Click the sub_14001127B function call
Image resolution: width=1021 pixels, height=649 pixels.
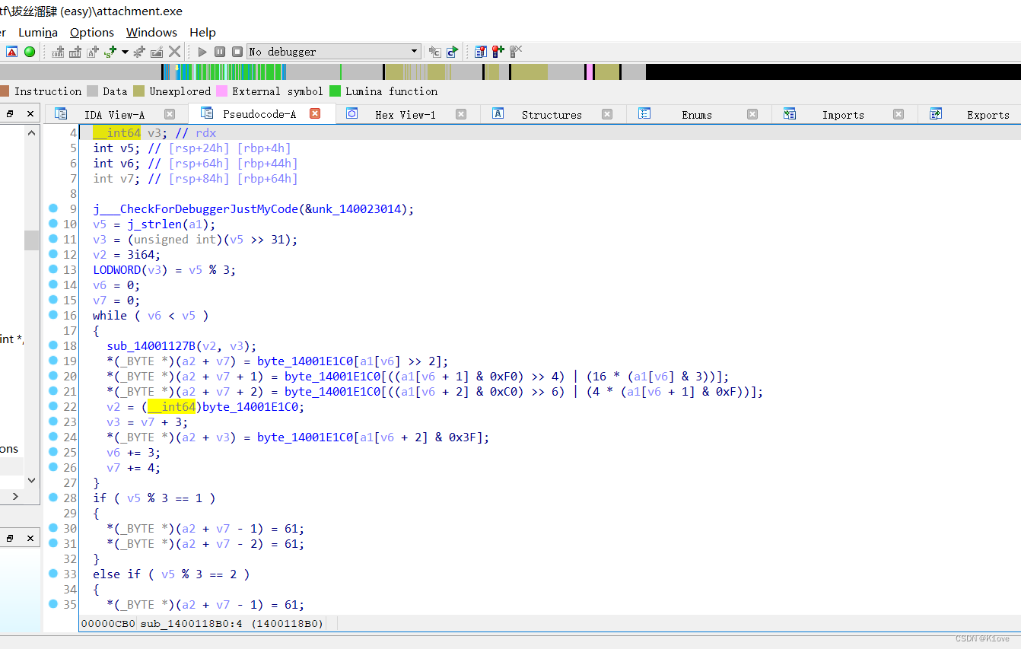point(149,345)
